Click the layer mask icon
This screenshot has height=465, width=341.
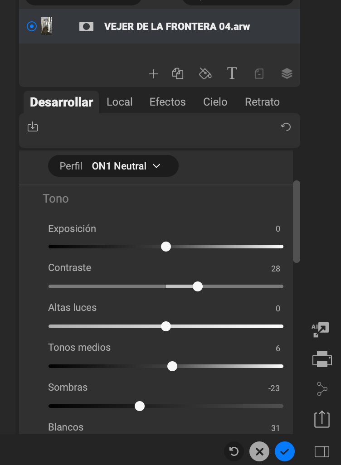(86, 27)
